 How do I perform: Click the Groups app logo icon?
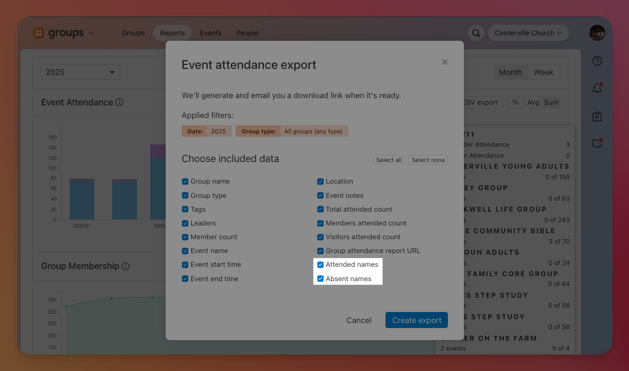38,33
